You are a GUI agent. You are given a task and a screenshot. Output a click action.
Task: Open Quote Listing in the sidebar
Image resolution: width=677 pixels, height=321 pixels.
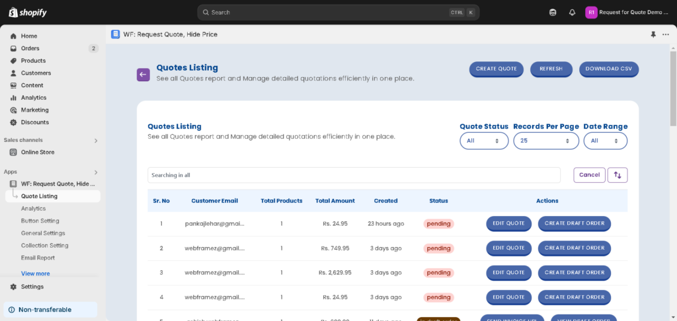pyautogui.click(x=53, y=196)
